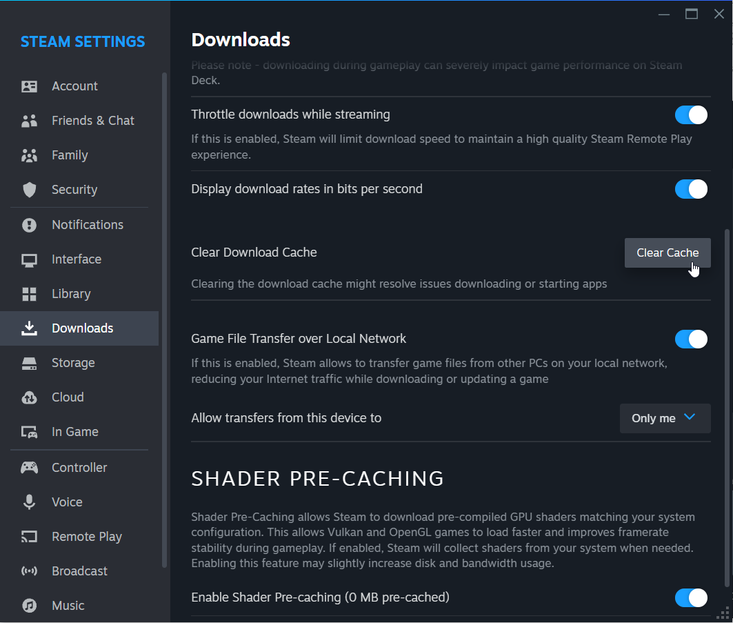This screenshot has height=623, width=733.
Task: Disable download rates in bits per second
Action: (x=690, y=189)
